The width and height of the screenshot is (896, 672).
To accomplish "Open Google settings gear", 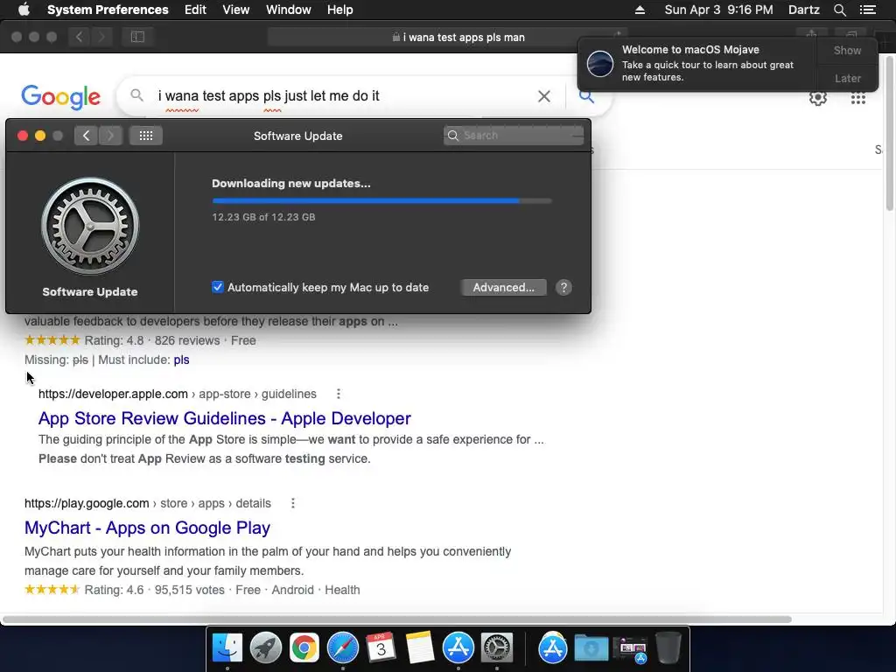I will [818, 98].
